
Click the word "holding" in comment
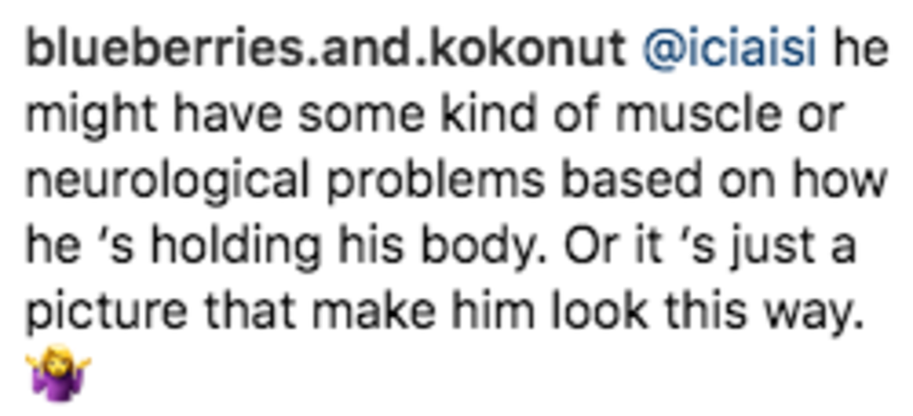236,248
